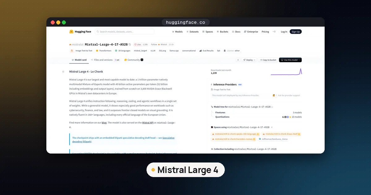The height and width of the screenshot is (195, 371).
Task: Select the mistral_large4 tag
Action: pos(140,50)
